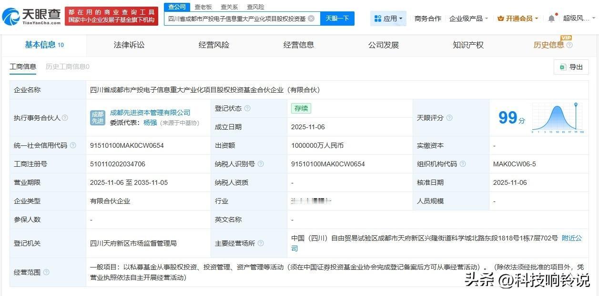Click the help icon beside 统一社会信用代码
The image size is (599, 296).
tap(72, 146)
